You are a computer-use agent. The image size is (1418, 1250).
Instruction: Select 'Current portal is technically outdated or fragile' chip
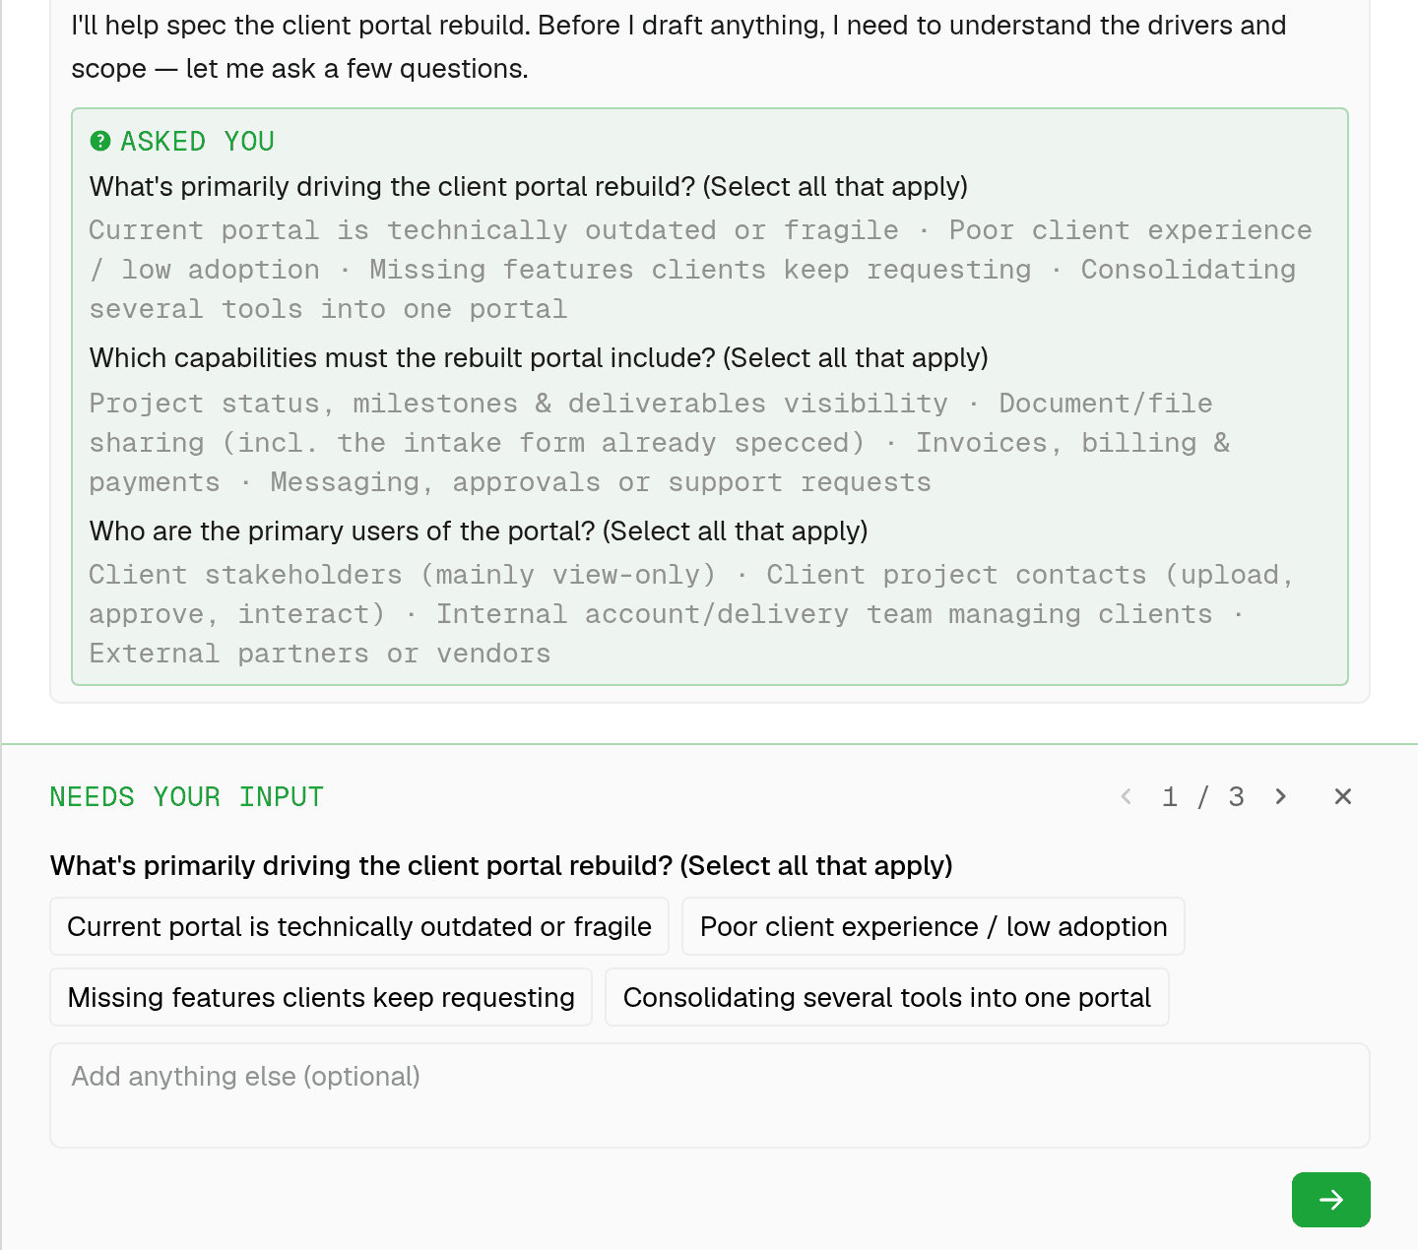point(359,926)
